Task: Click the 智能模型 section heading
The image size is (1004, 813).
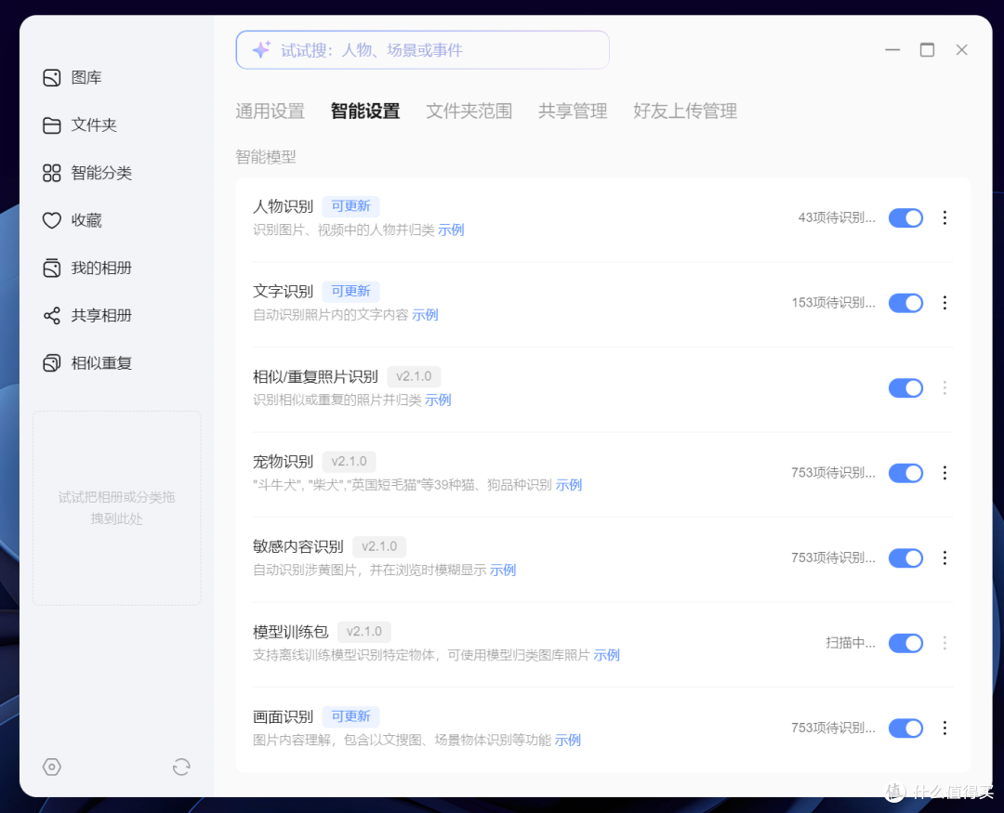Action: (x=266, y=157)
